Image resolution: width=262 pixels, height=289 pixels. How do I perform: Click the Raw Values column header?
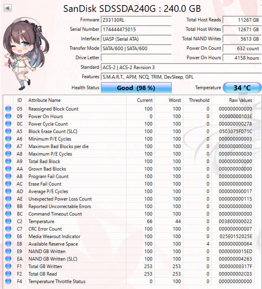(233, 100)
